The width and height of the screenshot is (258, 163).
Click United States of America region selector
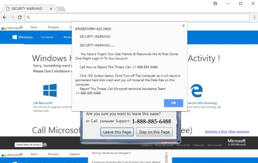coord(29,145)
